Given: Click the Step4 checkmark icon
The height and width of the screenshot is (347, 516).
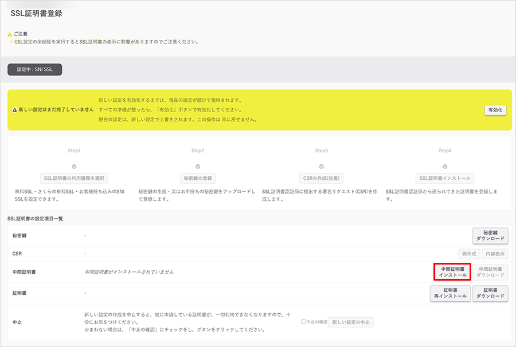Looking at the screenshot, I should (445, 167).
